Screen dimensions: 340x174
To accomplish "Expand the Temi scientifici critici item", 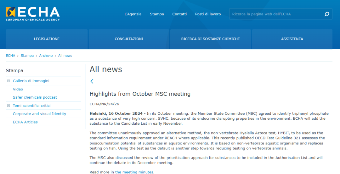I will pos(8,106).
